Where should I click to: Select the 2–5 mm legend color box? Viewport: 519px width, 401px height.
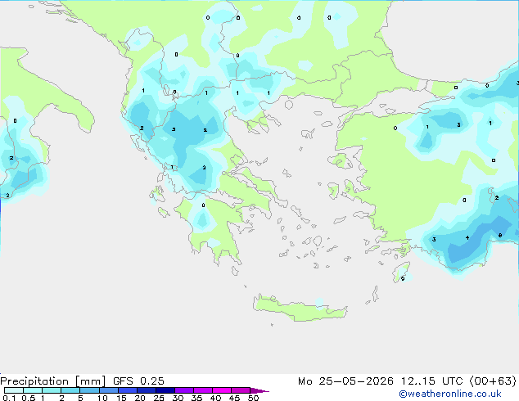(70, 390)
